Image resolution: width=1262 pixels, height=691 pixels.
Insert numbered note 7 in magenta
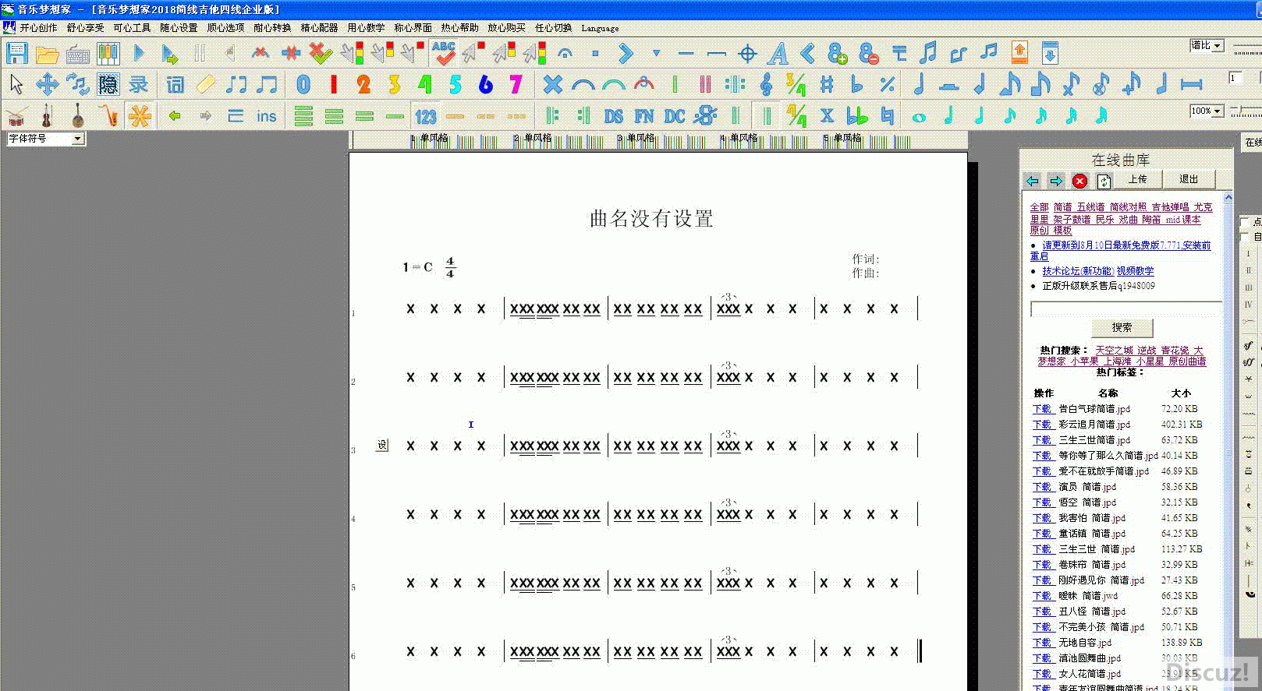coord(516,84)
